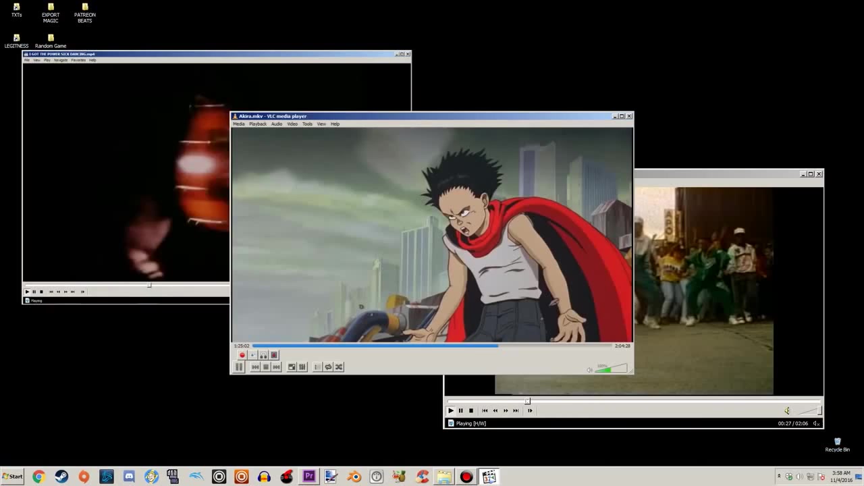Open the LEGITNESS desktop folder
Image resolution: width=864 pixels, height=486 pixels.
16,41
